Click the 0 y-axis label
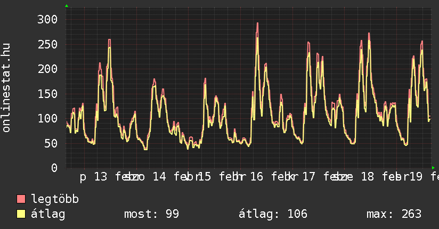 tap(54, 168)
